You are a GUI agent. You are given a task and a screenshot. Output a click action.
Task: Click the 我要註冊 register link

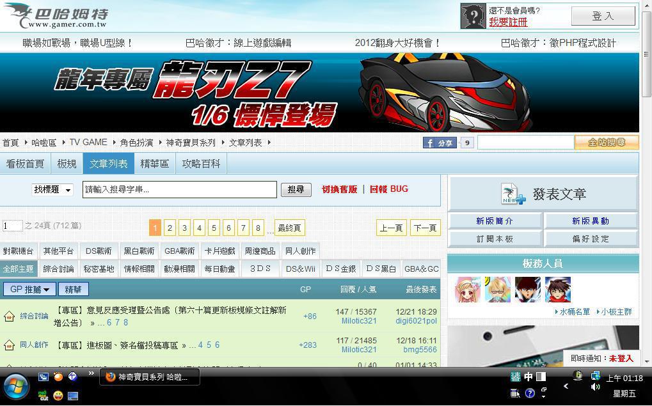click(508, 22)
